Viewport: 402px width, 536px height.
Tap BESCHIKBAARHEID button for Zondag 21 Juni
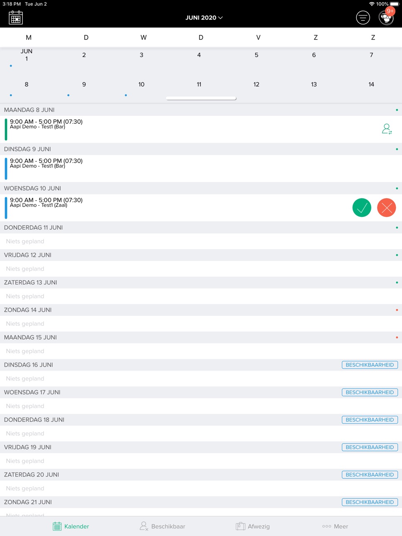[x=370, y=502]
